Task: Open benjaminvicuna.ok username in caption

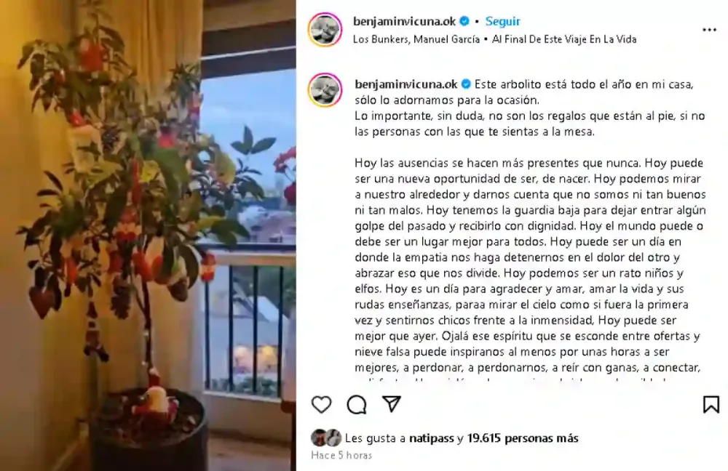Action: [x=406, y=84]
